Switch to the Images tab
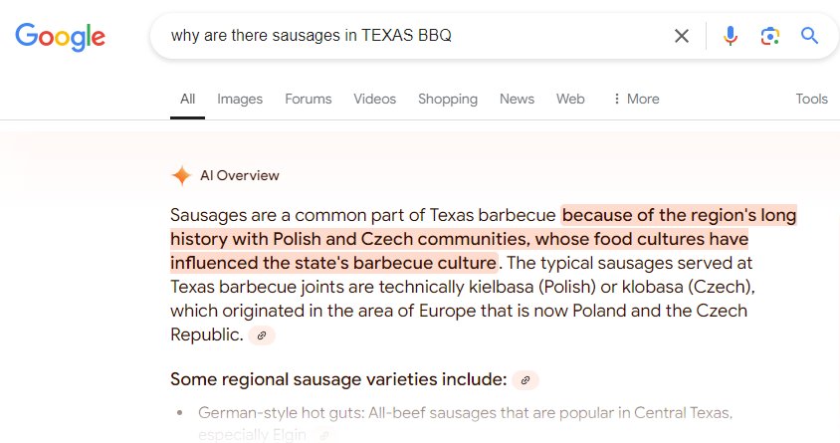Viewport: 840px width, 443px height. click(240, 100)
